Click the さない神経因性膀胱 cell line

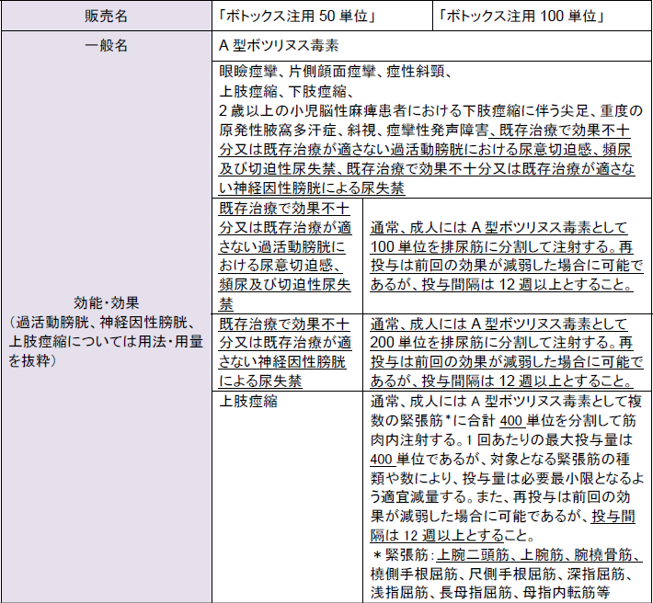282,362
